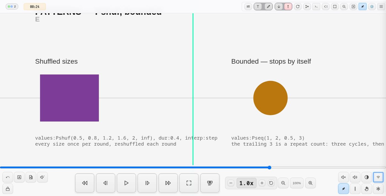The width and height of the screenshot is (386, 196).
Task: Open the gear settings icon
Action: tap(372, 7)
